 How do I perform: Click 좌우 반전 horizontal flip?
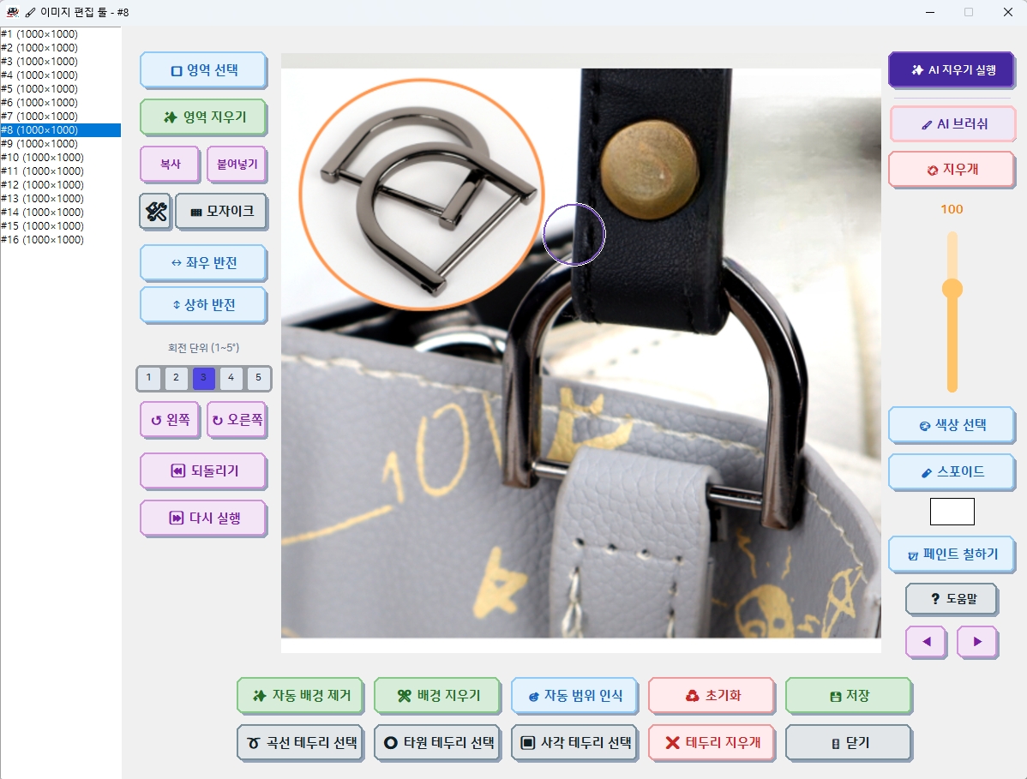tap(204, 263)
